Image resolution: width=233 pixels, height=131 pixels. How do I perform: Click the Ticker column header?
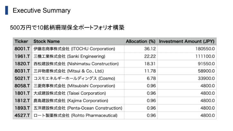click(22, 42)
